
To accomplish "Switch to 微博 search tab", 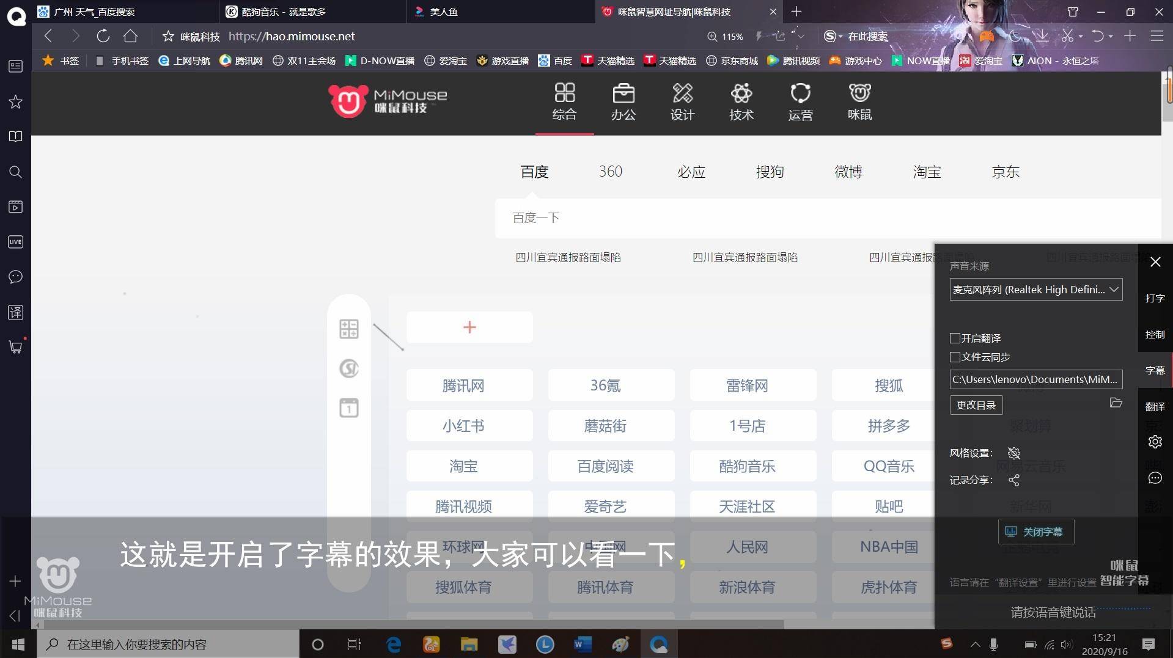I will coord(848,172).
